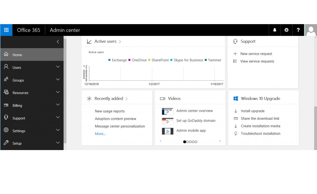Expand the Settings menu chevron
This screenshot has width=317, height=194.
(58, 130)
